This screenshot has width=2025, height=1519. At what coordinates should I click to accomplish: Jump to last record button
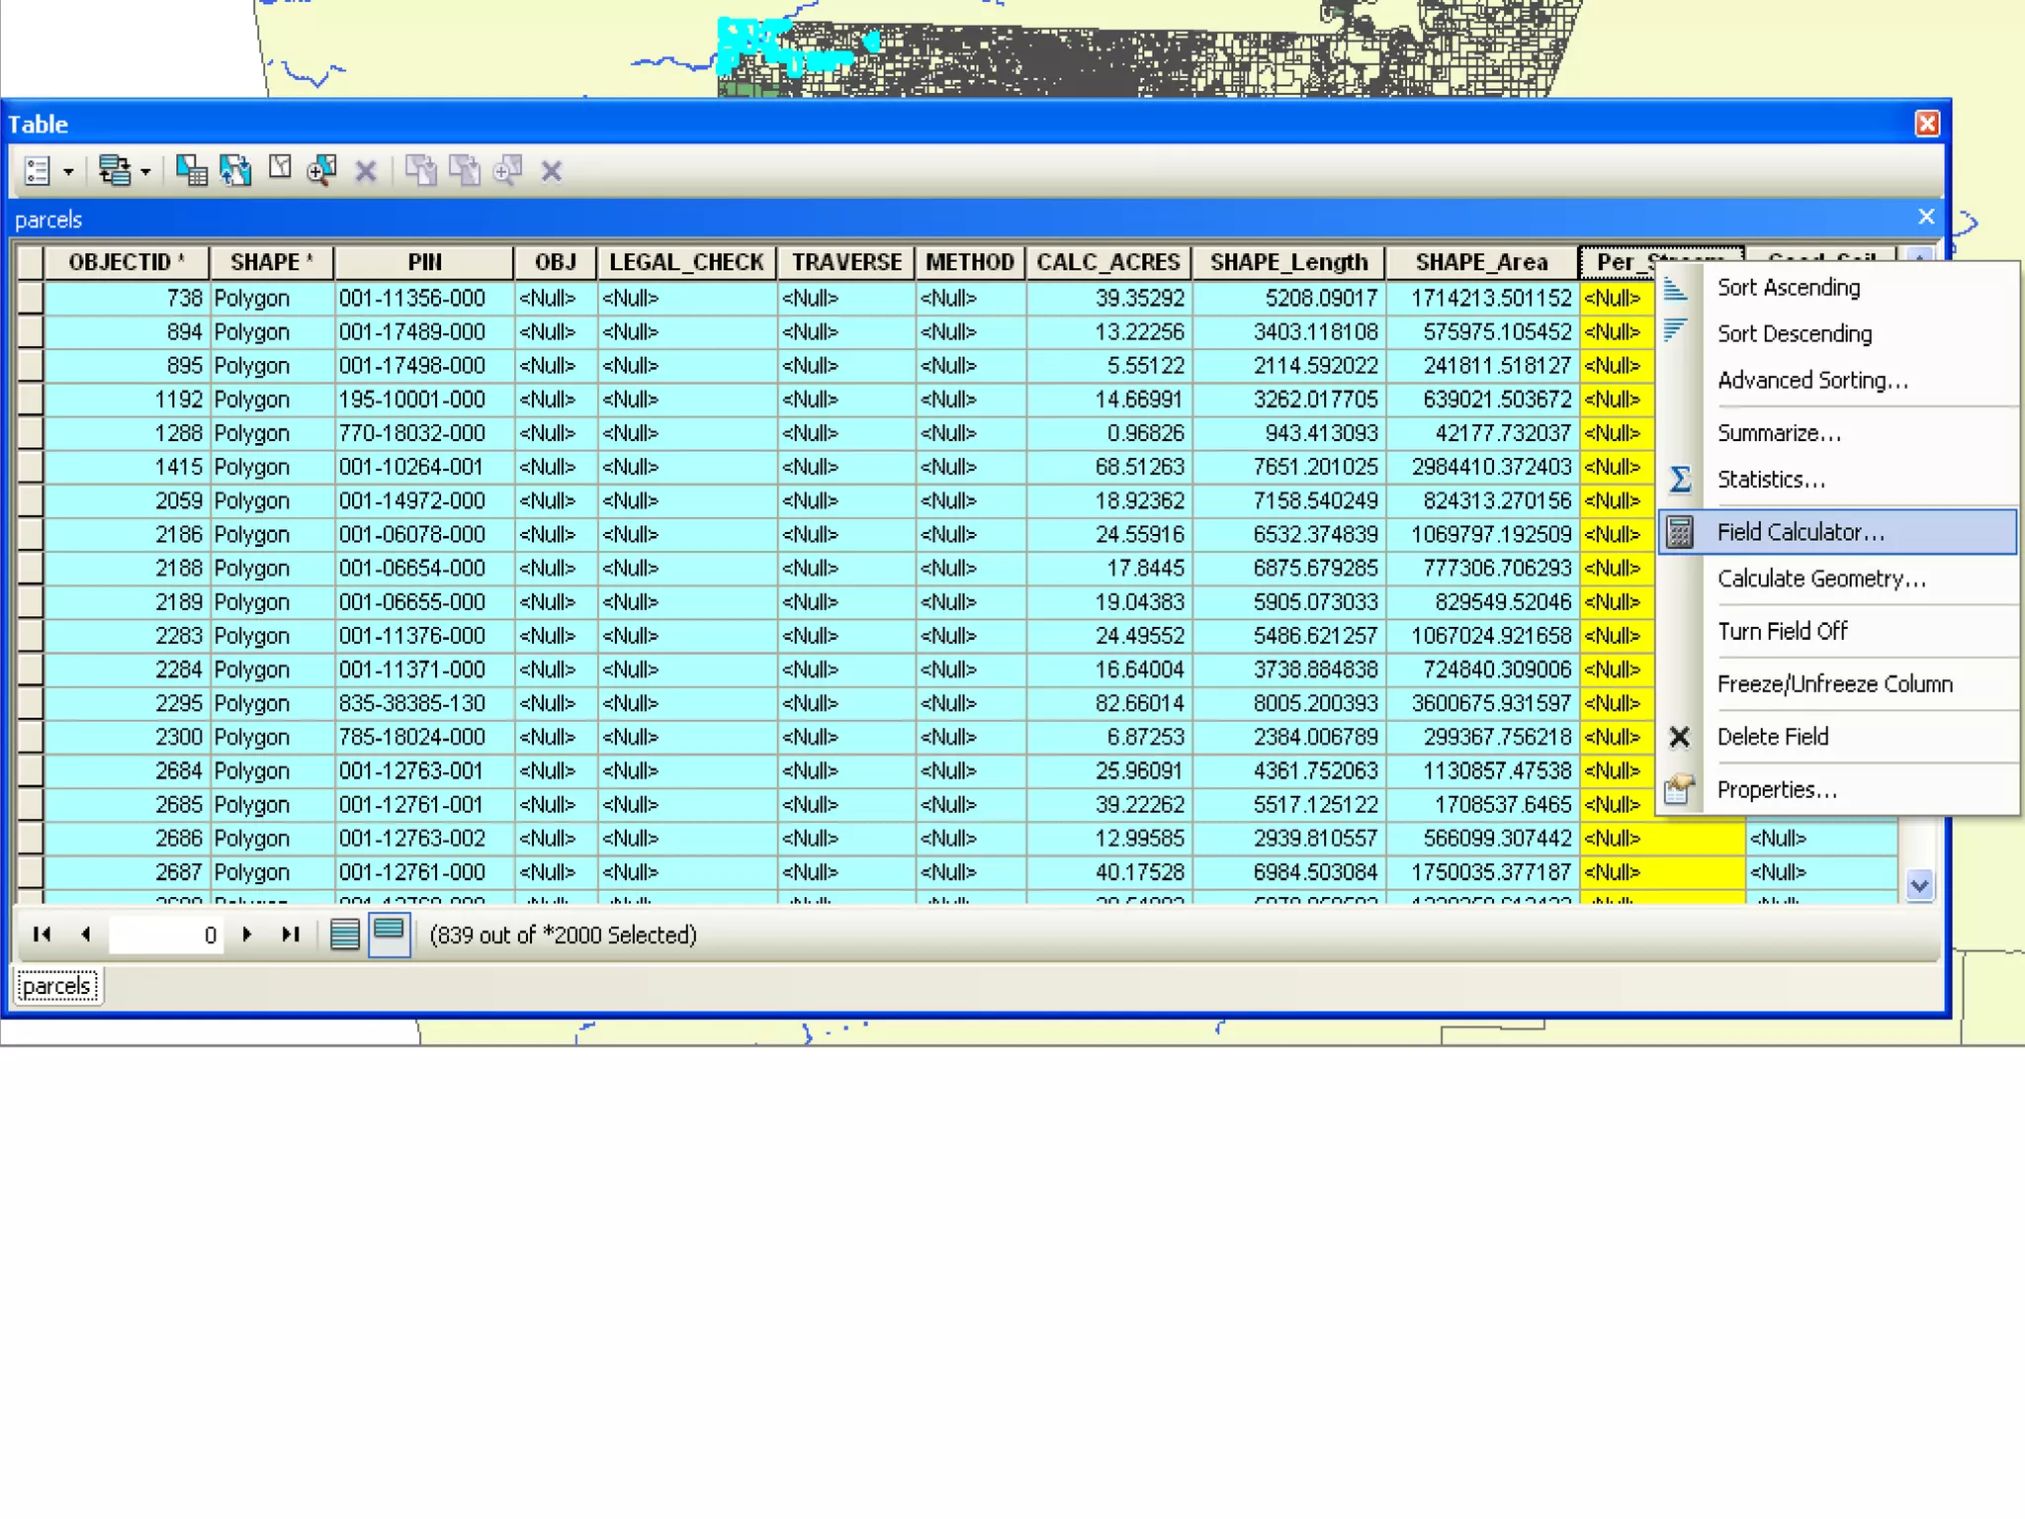pyautogui.click(x=290, y=935)
